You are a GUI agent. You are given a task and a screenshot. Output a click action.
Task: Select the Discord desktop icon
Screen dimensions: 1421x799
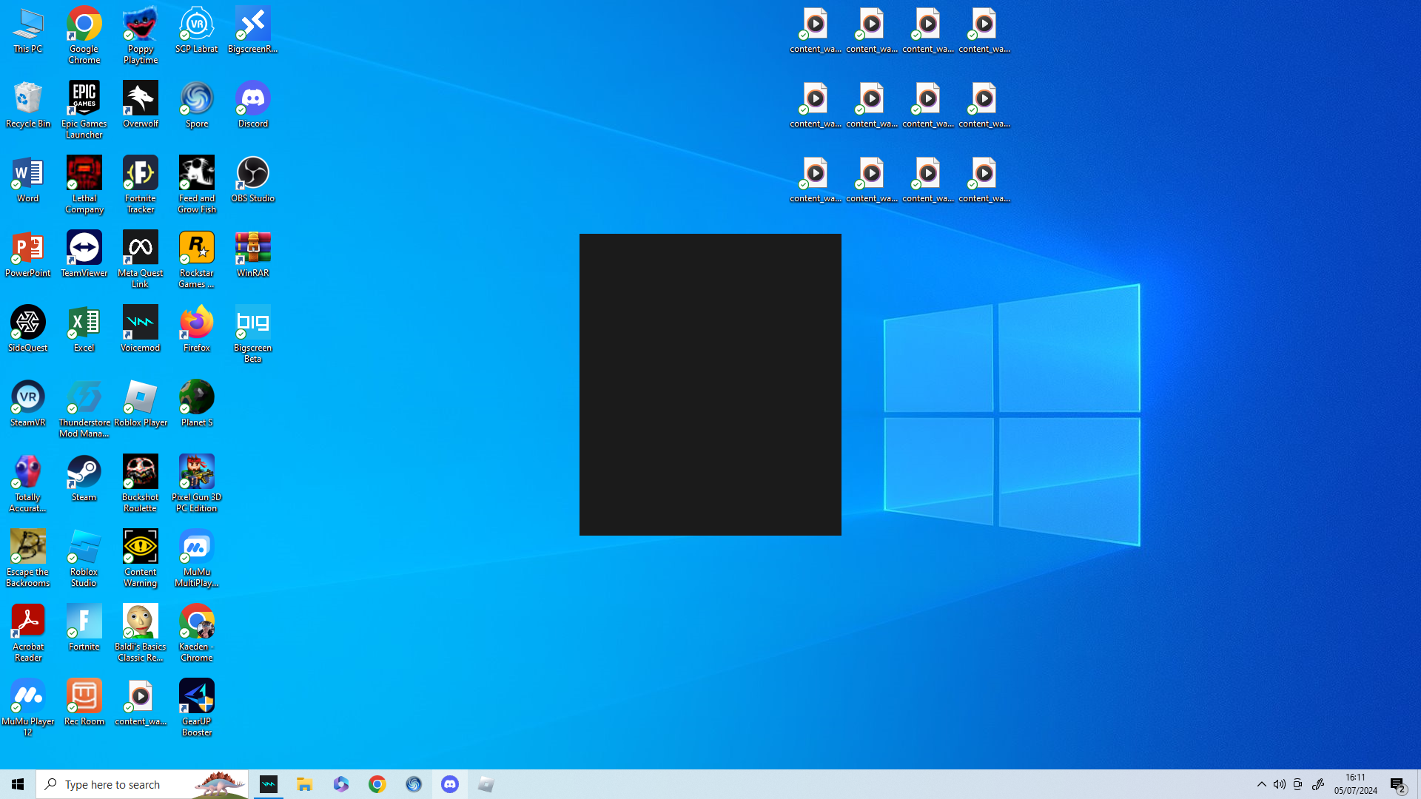click(x=252, y=104)
